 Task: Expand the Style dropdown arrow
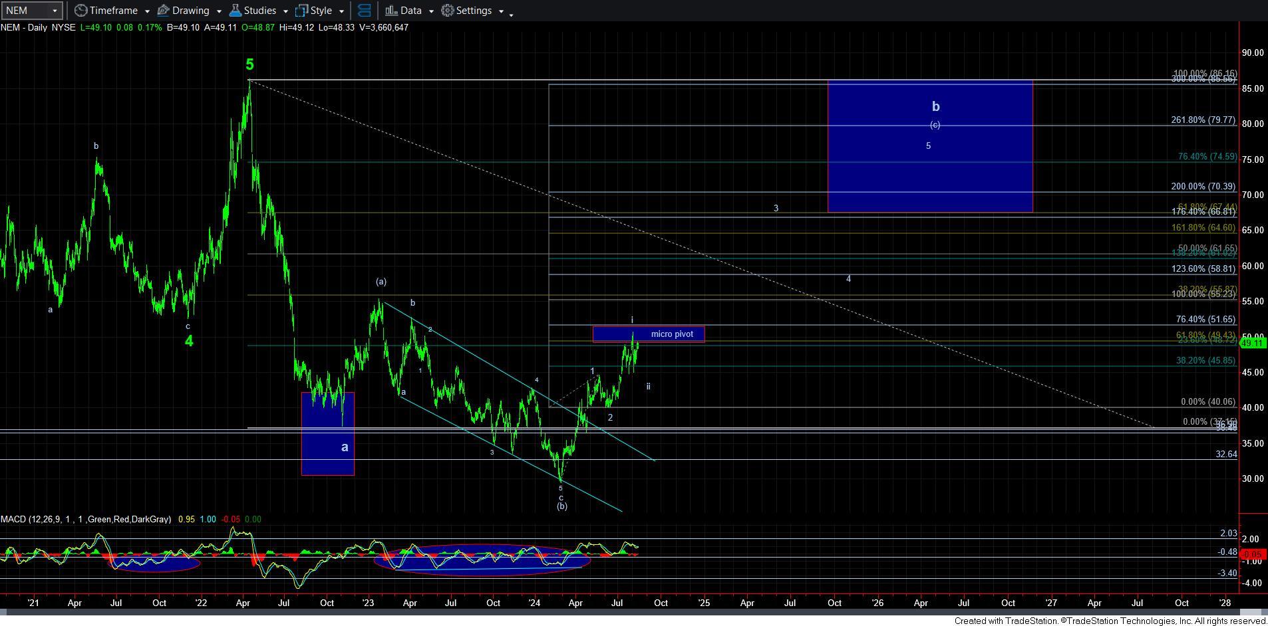click(341, 11)
